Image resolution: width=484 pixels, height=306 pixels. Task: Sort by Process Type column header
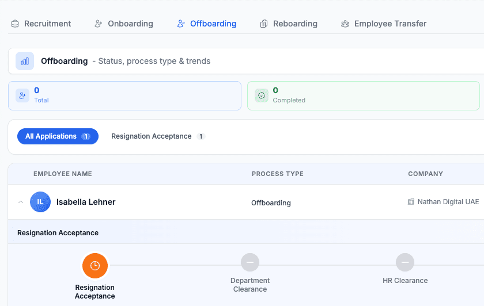[x=278, y=174]
